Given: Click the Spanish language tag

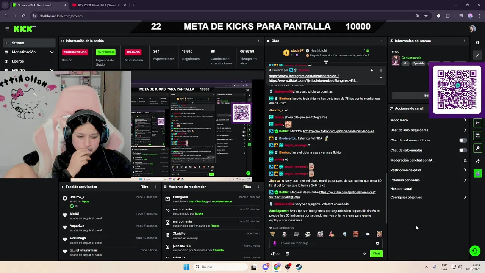Looking at the screenshot, I should [418, 64].
